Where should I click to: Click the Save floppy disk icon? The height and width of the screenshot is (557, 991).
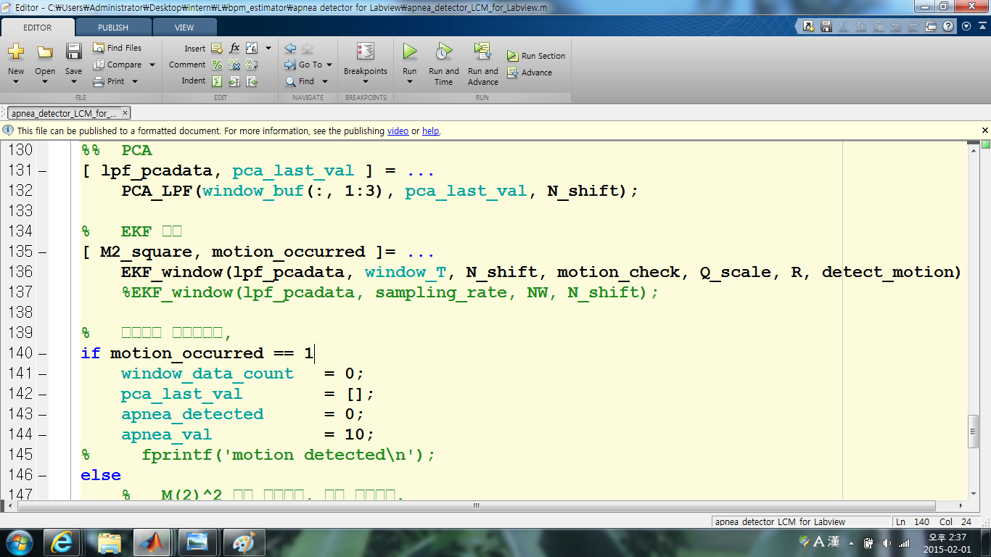click(x=73, y=51)
